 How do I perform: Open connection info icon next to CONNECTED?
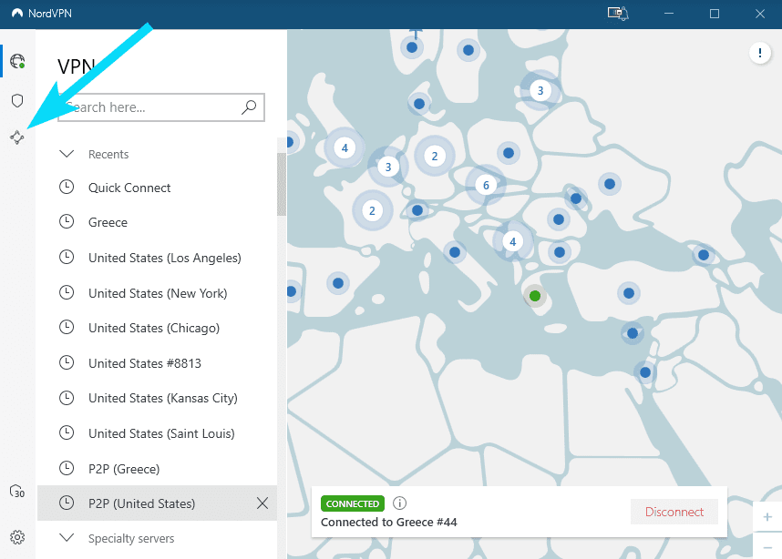(x=399, y=503)
